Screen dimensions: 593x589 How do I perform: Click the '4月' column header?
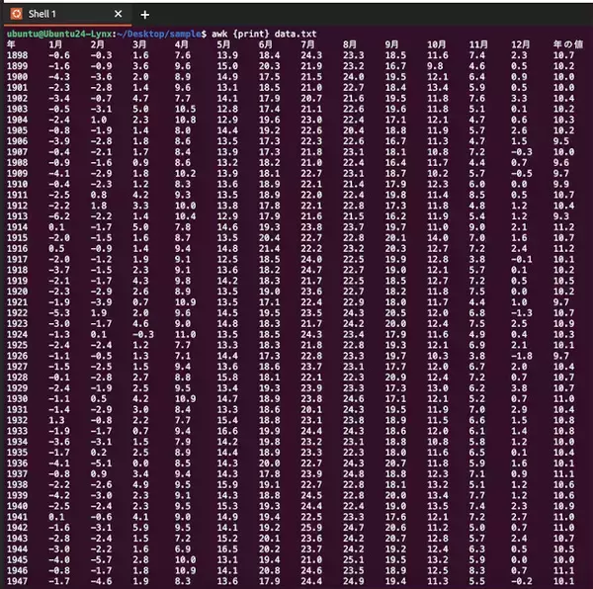pos(182,44)
